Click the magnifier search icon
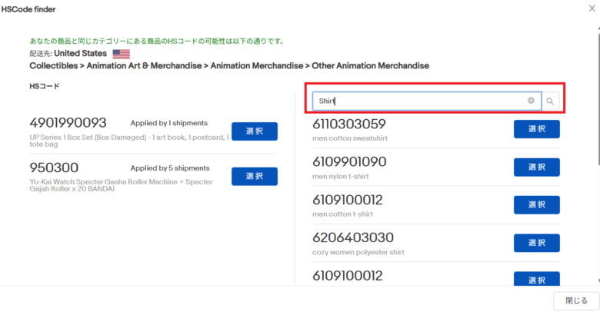 pyautogui.click(x=550, y=101)
